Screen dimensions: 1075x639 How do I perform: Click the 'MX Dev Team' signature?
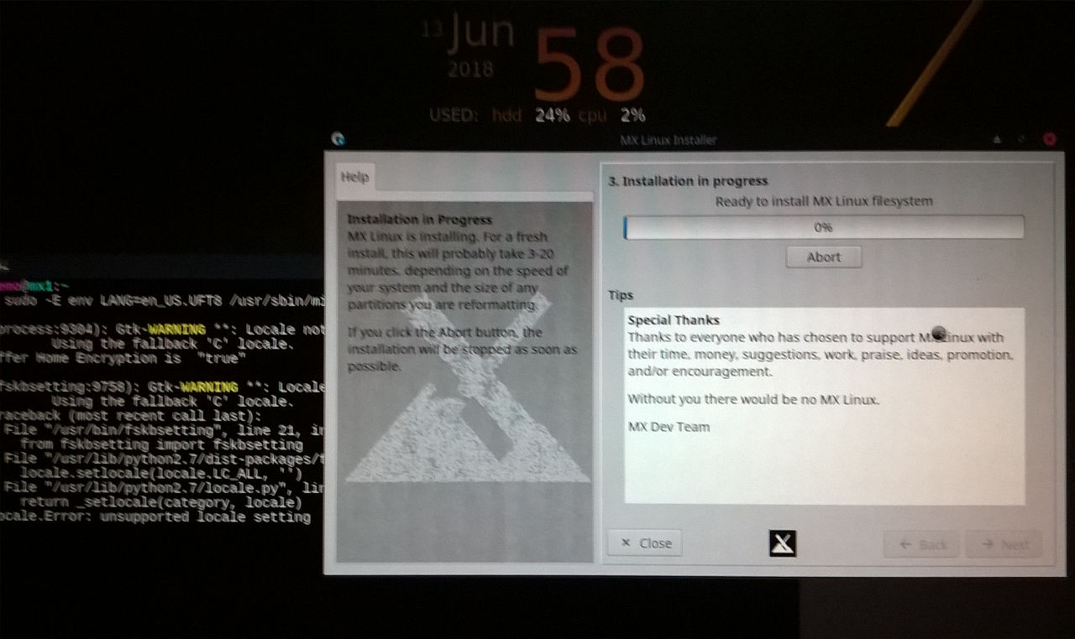669,427
